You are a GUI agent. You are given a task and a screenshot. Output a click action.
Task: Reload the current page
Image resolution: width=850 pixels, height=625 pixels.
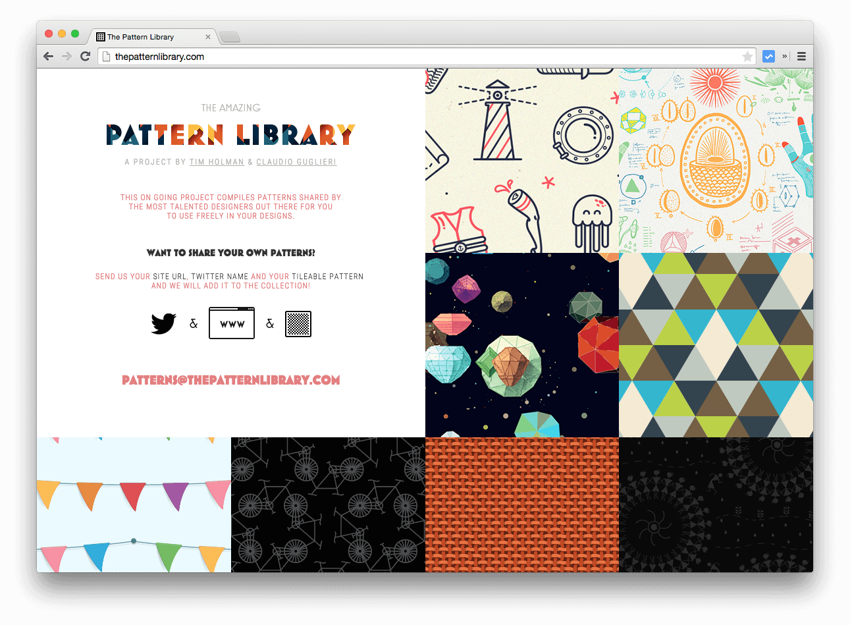[85, 56]
